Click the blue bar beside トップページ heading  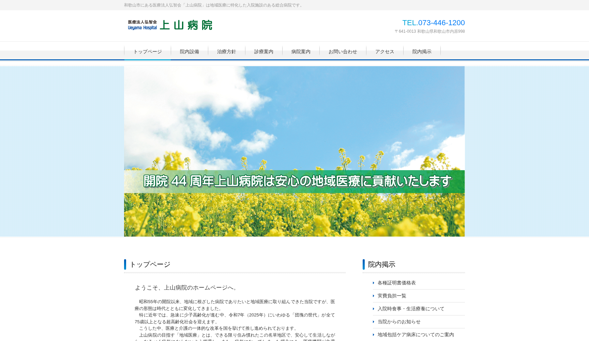coord(125,264)
